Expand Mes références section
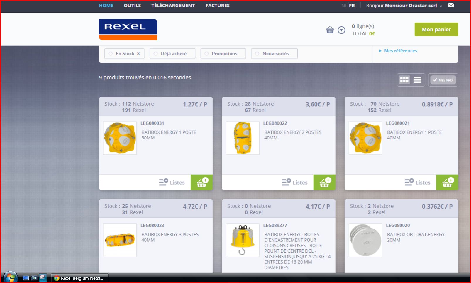Viewport: 471px width, 283px height. [400, 51]
